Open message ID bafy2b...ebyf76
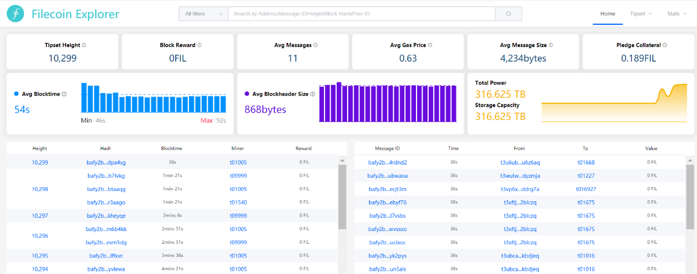This screenshot has width=697, height=274. tap(388, 202)
